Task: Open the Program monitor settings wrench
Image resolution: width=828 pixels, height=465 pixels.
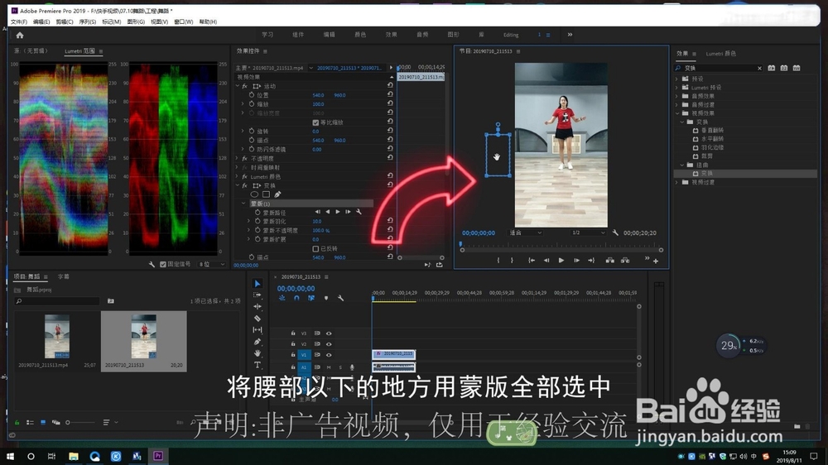Action: pos(615,232)
